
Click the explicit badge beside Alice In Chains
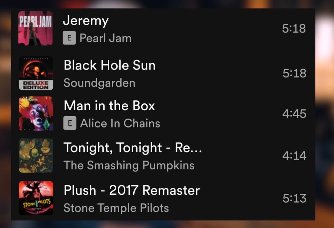(x=70, y=123)
